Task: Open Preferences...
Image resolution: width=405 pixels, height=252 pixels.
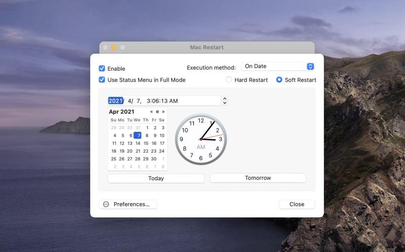Action: point(128,205)
